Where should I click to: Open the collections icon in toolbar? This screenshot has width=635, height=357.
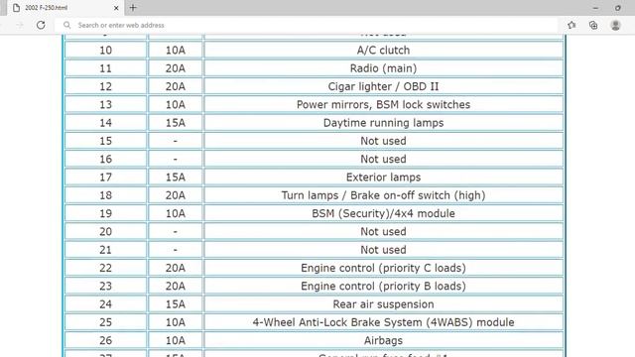(x=593, y=25)
